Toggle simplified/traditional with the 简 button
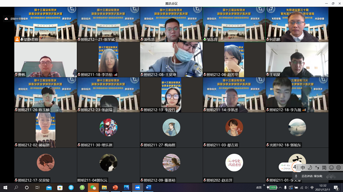343x192 pixels. pos(324,167)
